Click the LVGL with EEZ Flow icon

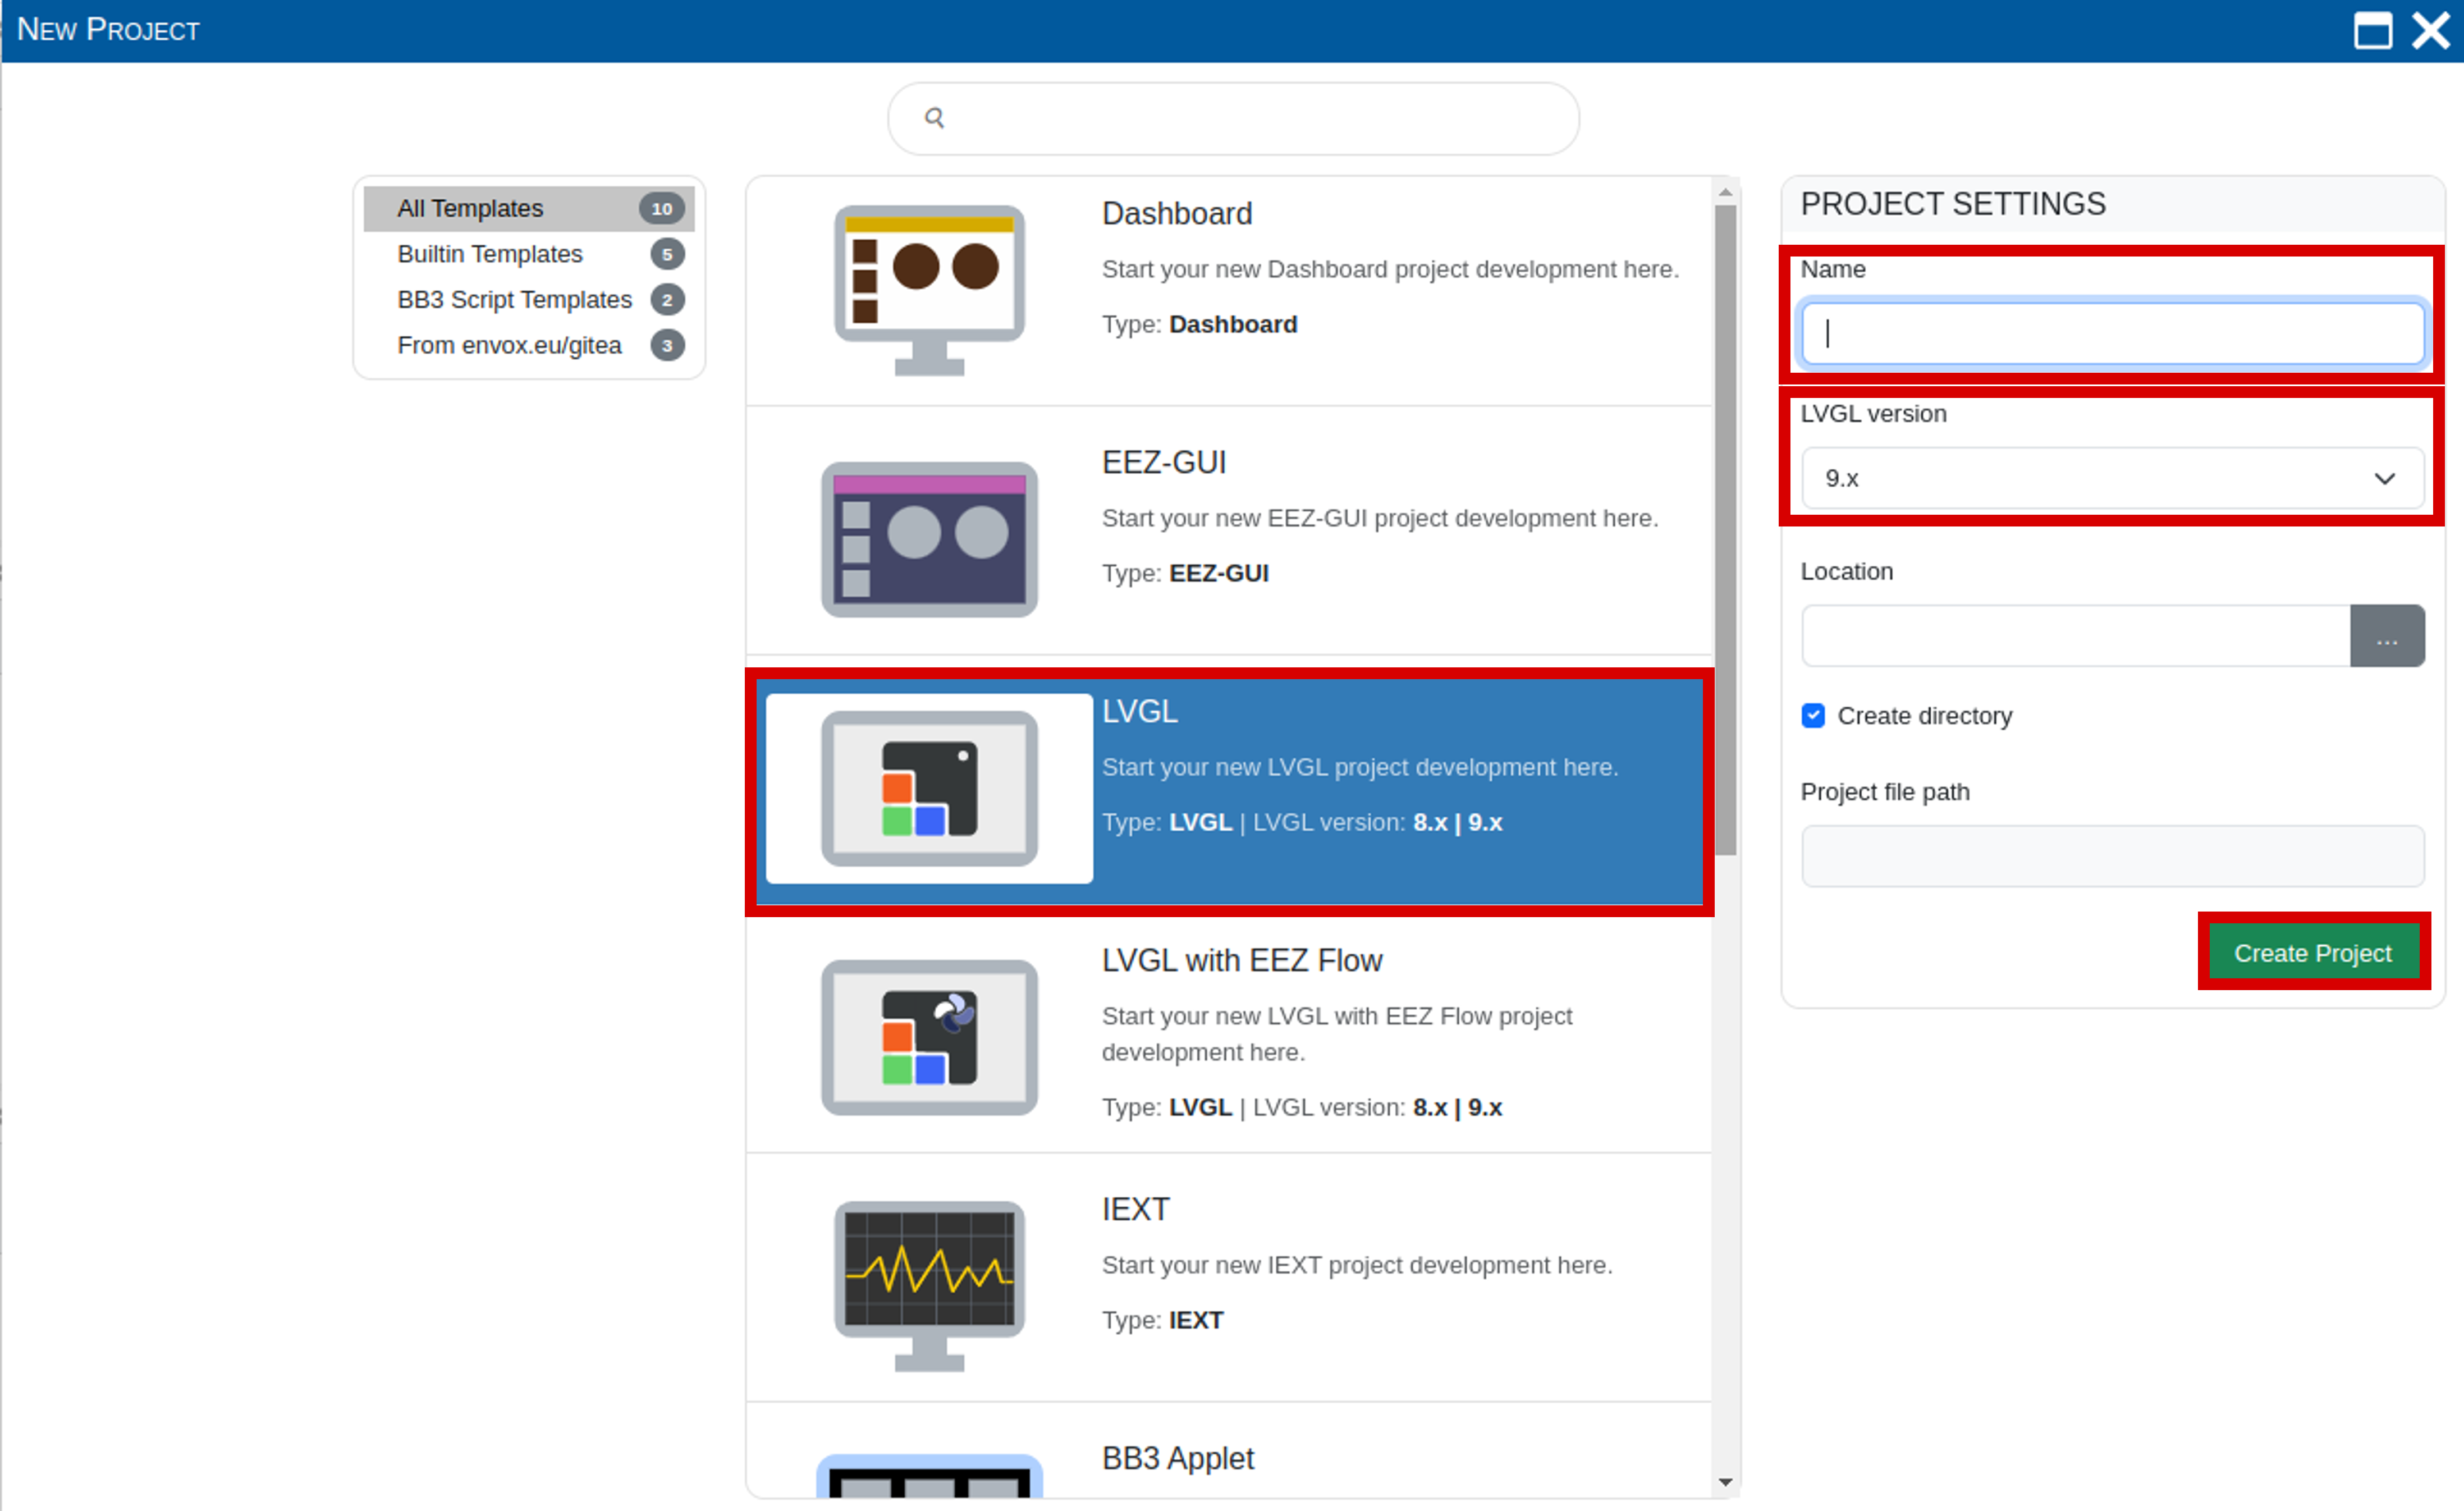(929, 1037)
